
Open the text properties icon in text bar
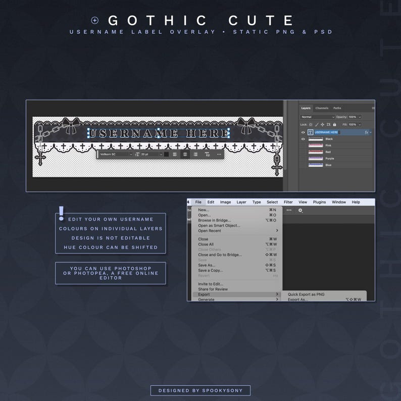(207, 154)
